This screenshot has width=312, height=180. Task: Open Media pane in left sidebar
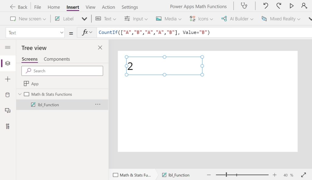click(x=8, y=111)
